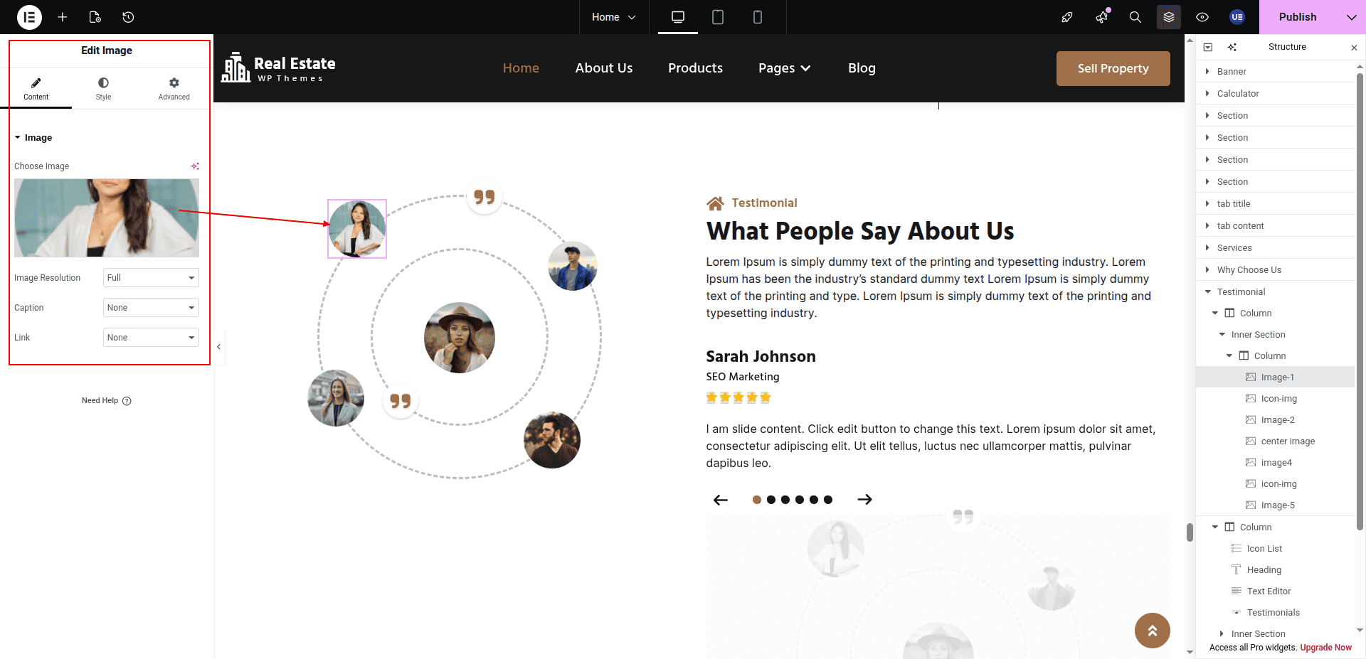Open the Image Resolution dropdown

point(151,278)
